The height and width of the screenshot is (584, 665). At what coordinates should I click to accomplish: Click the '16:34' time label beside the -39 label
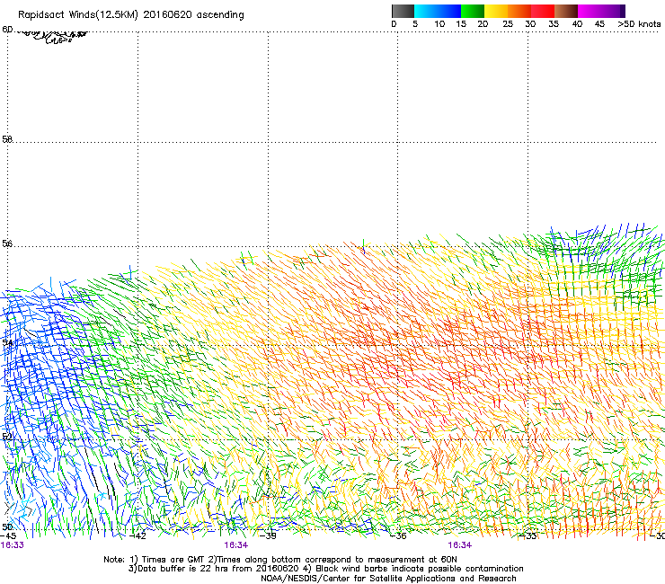coord(236,545)
